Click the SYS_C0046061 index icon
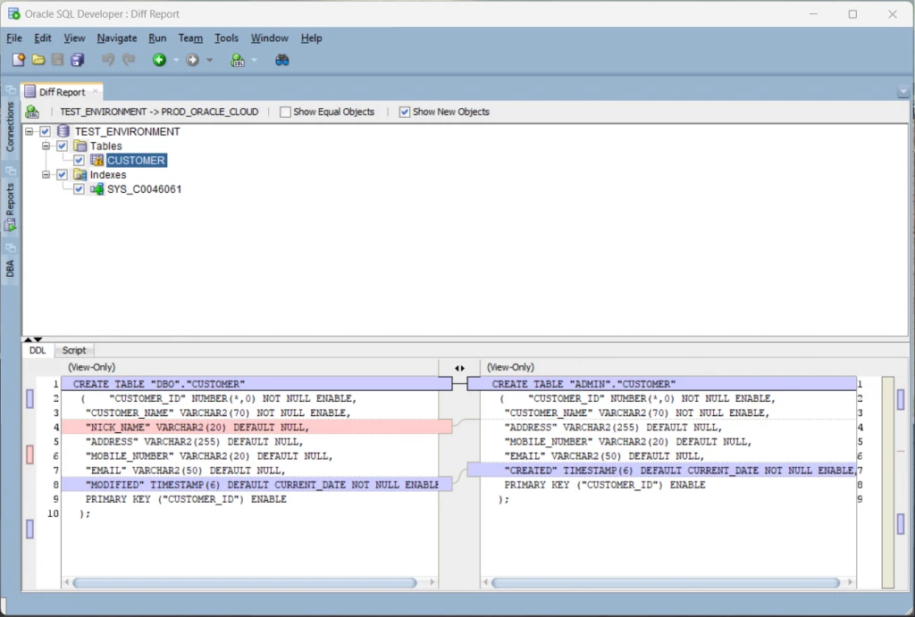Viewport: 915px width, 617px height. tap(97, 189)
